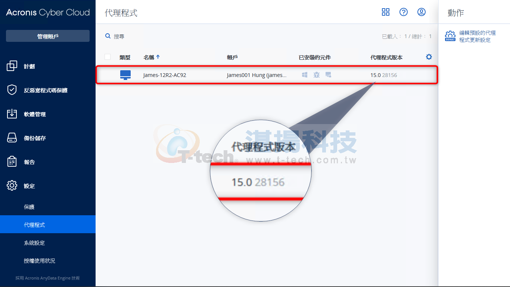This screenshot has width=510, height=287.
Task: Click the Acronis Cyber Cloud logo
Action: click(x=48, y=12)
